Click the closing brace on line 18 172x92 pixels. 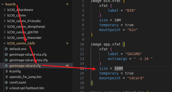click(92, 83)
